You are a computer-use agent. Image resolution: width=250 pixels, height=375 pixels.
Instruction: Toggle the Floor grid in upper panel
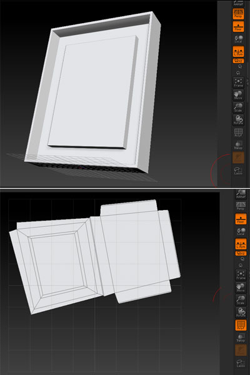click(238, 26)
